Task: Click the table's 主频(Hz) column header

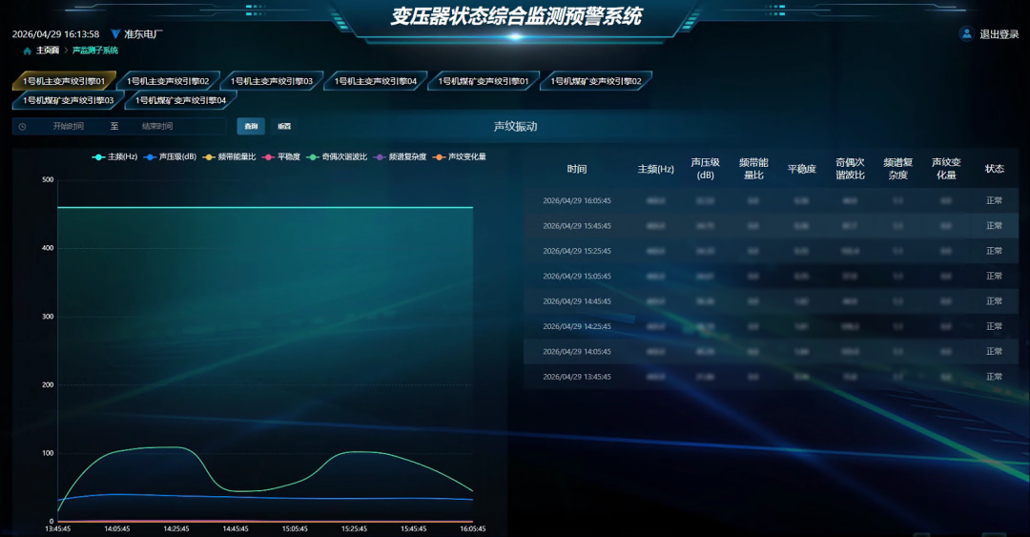Action: (x=655, y=169)
